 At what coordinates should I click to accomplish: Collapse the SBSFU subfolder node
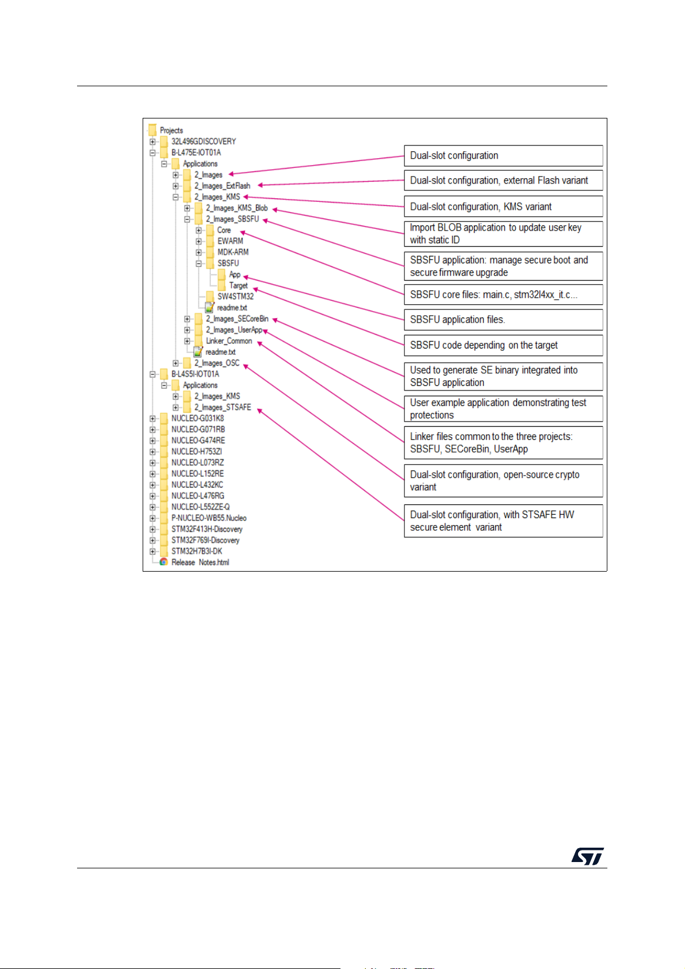coord(198,263)
